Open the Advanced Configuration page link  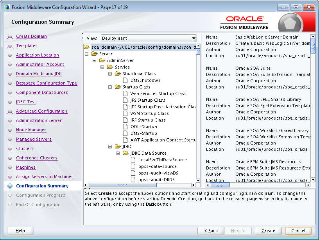(x=41, y=111)
